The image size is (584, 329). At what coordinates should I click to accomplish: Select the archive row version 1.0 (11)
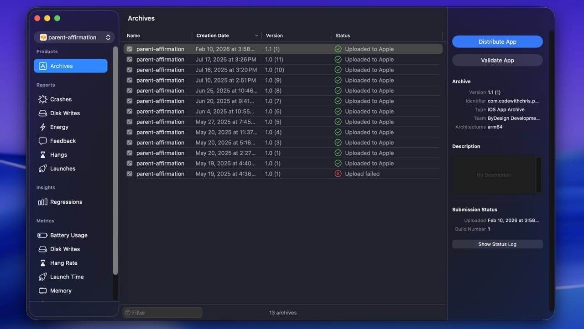pos(283,59)
